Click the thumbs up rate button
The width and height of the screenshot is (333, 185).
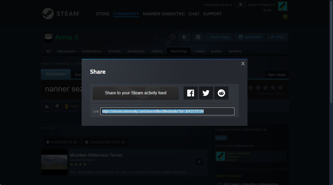pyautogui.click(x=47, y=106)
